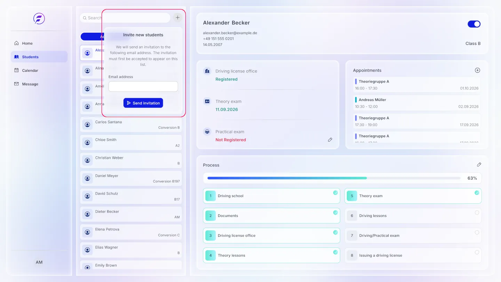Screen dimensions: 501x282
Task: Click Elena Petrova's avatar icon
Action: coord(87,232)
